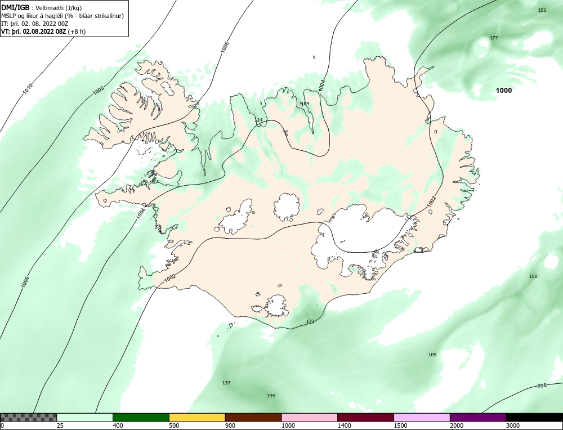Select the brown 900–1000 legend swatch
This screenshot has width=563, height=430.
coord(253,417)
